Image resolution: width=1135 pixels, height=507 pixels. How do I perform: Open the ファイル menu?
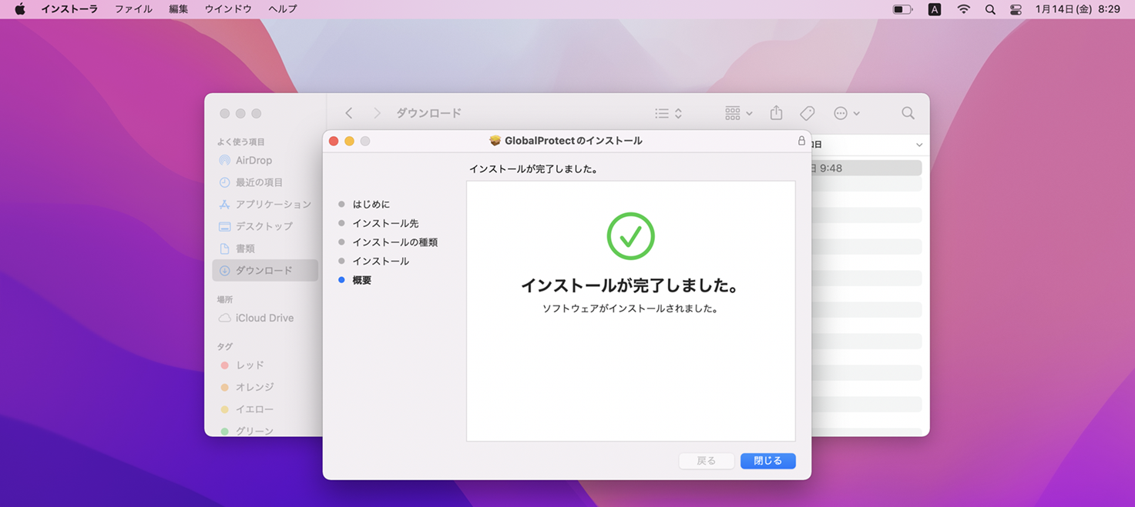133,9
